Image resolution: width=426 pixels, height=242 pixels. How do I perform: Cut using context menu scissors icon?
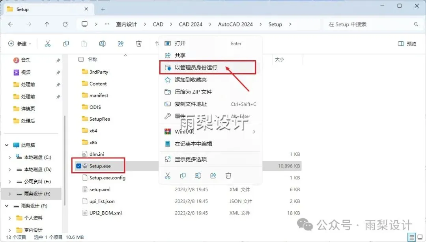[x=168, y=176]
